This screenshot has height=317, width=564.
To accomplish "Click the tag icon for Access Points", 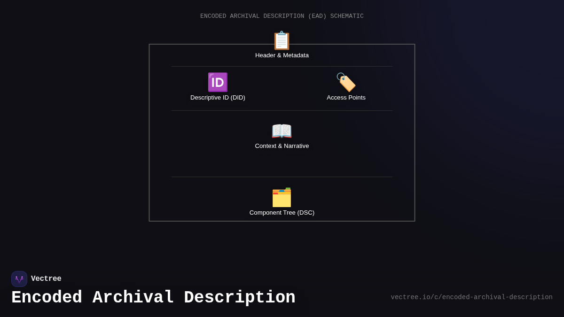I will point(346,82).
